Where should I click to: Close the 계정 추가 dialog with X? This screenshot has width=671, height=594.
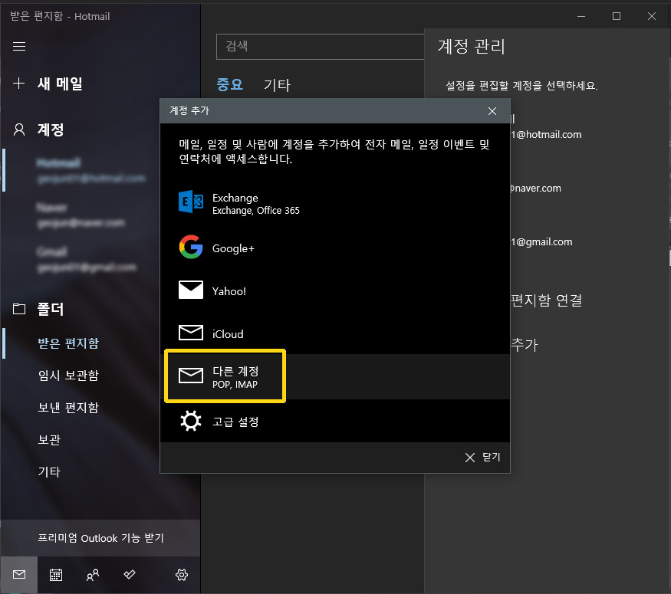click(492, 111)
